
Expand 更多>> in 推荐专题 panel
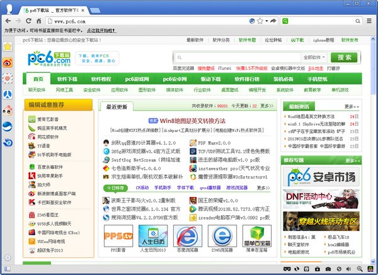(x=352, y=161)
